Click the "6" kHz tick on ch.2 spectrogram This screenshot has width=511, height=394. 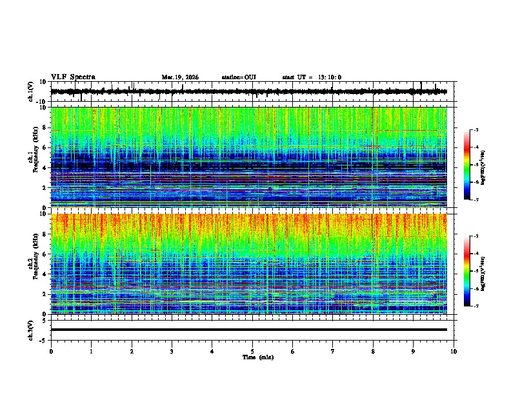[45, 254]
